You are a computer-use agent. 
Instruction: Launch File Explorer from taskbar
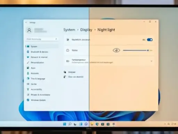pyautogui.click(x=92, y=124)
